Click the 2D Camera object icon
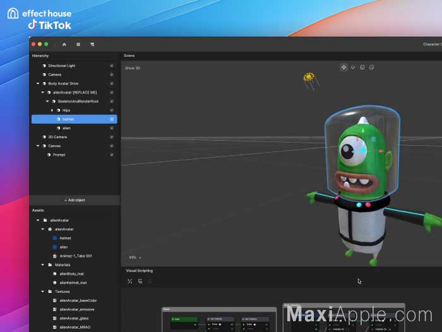This screenshot has height=332, width=442. click(44, 137)
